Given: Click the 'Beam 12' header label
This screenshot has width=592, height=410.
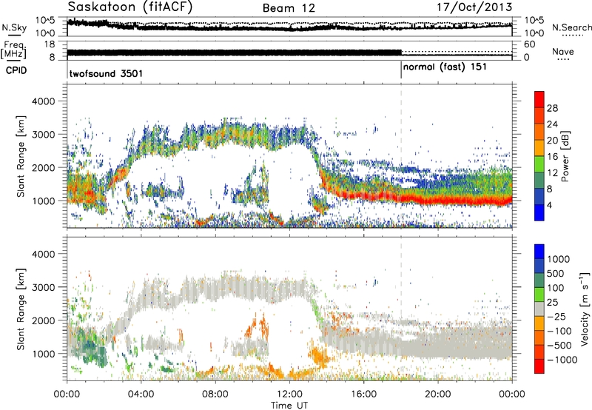Looking at the screenshot, I should (x=289, y=8).
